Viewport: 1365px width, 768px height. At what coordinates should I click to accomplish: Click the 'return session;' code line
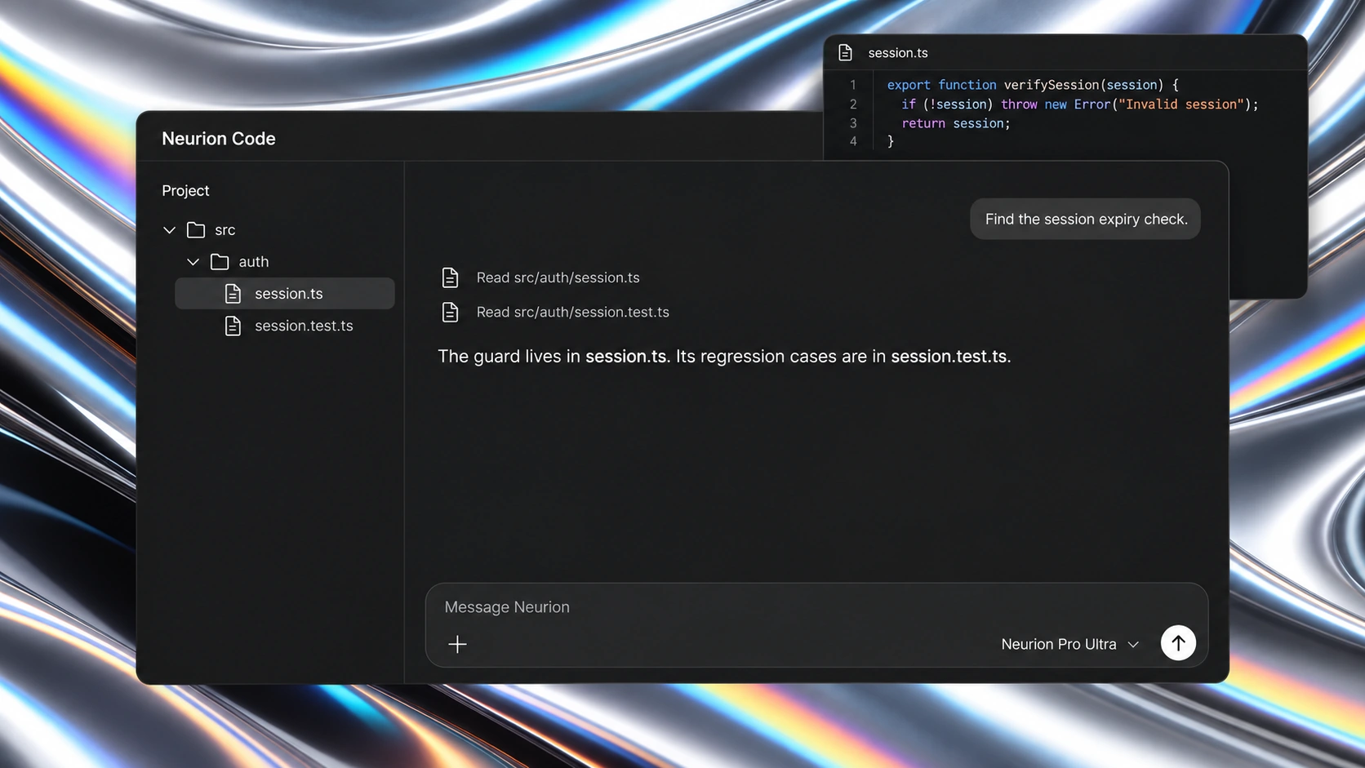[955, 123]
